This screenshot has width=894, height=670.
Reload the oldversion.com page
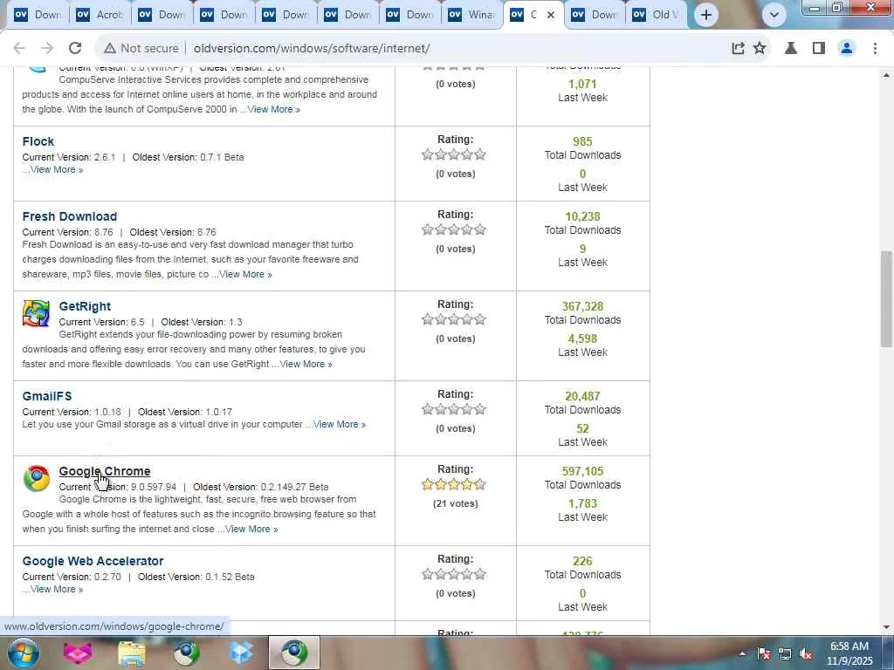pyautogui.click(x=75, y=49)
